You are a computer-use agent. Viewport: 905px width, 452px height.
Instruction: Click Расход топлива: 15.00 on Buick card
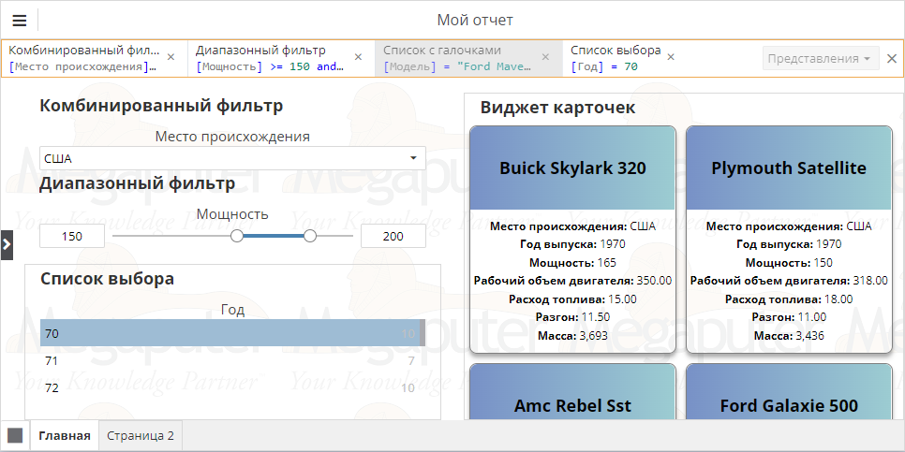tap(572, 299)
